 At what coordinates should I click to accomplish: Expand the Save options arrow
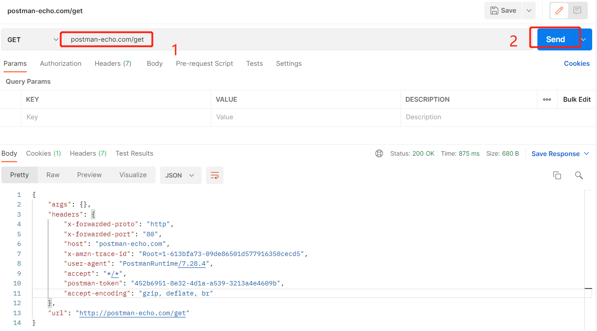click(529, 11)
